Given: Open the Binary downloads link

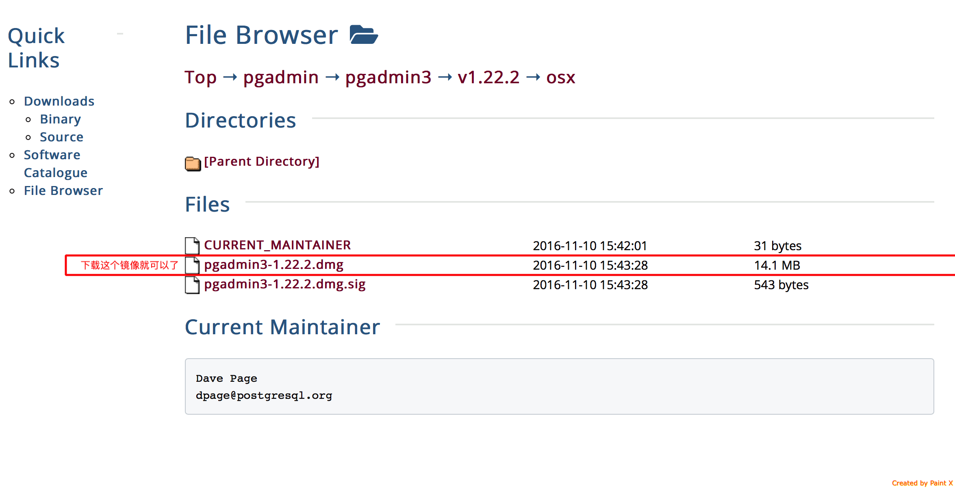Looking at the screenshot, I should pos(60,119).
